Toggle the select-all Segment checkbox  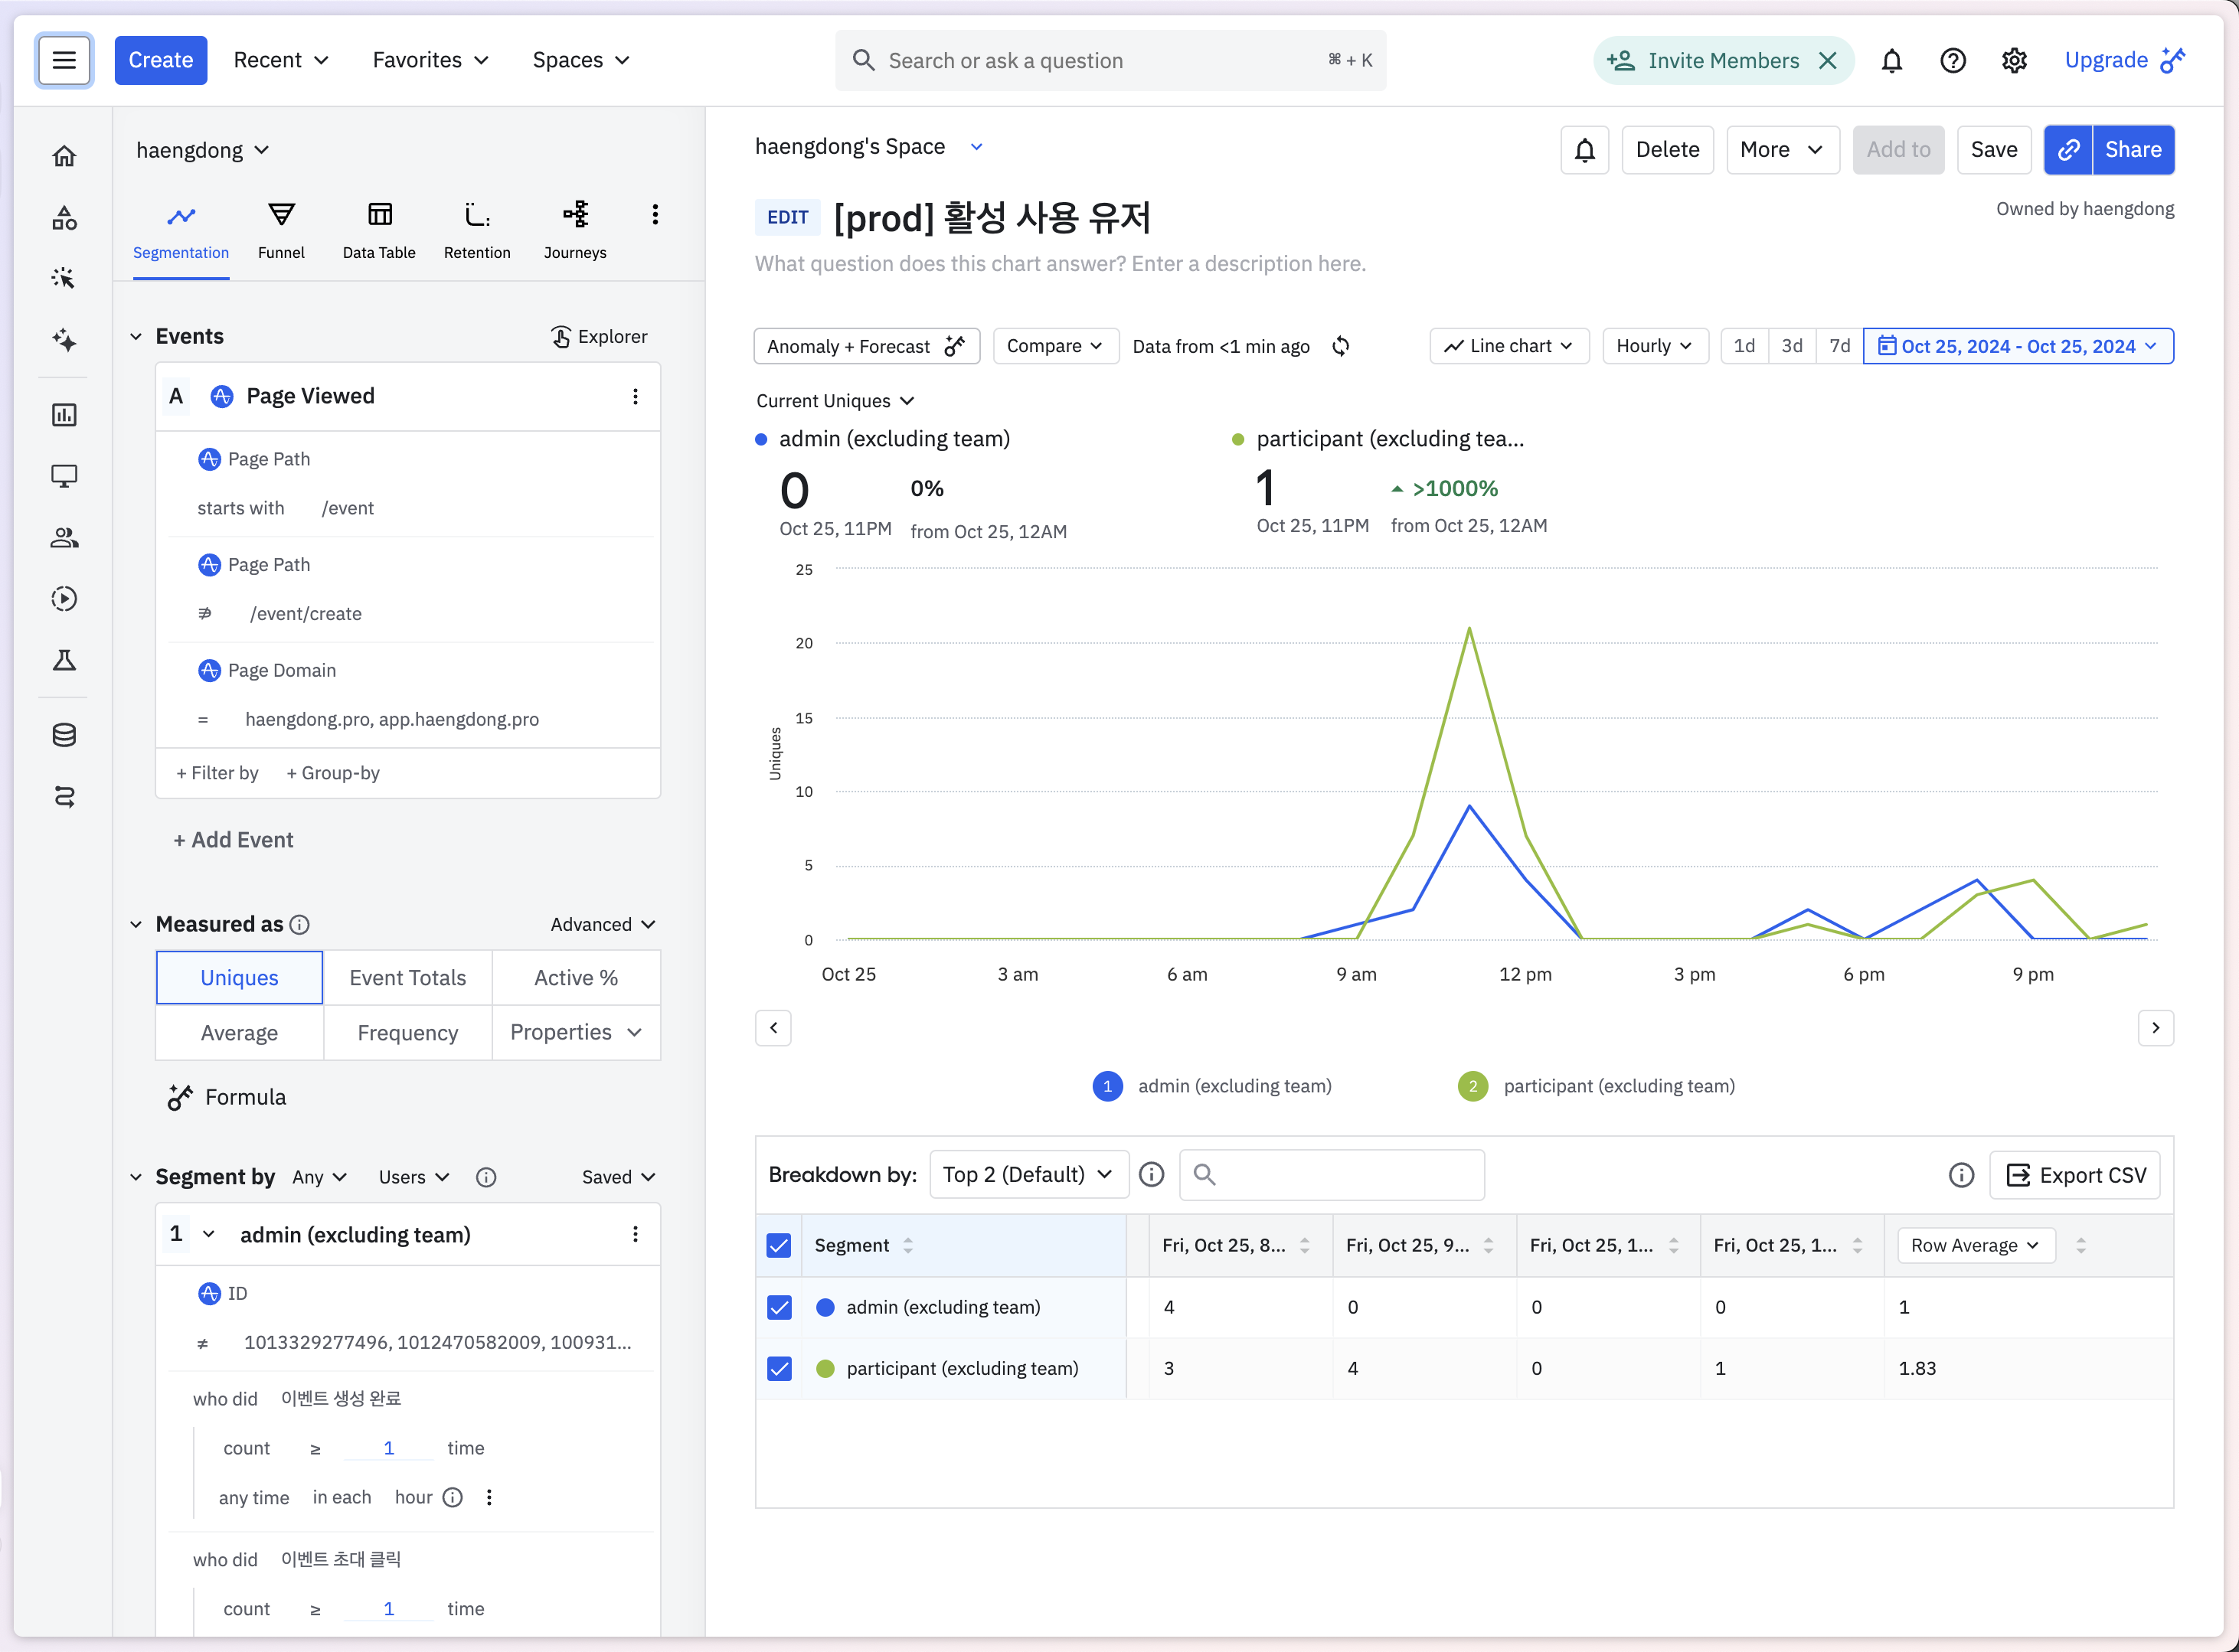coord(779,1246)
